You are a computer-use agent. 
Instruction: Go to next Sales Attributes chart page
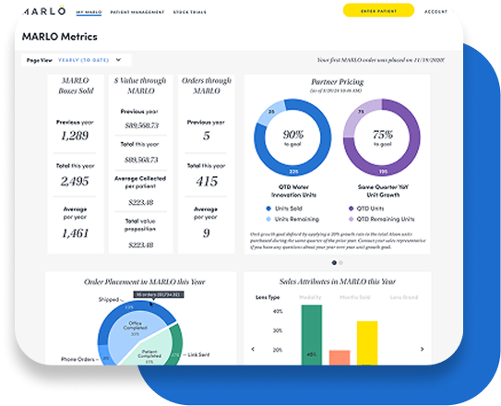(x=422, y=349)
